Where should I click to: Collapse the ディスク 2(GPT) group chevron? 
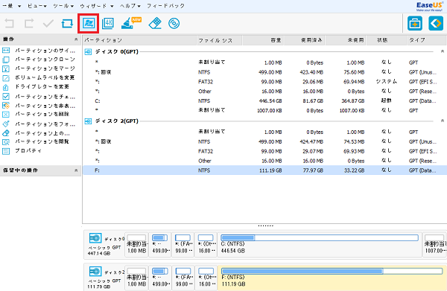coord(442,121)
